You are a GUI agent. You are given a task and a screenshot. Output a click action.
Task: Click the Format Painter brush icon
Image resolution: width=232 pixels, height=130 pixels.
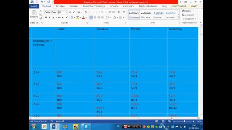click(41, 18)
